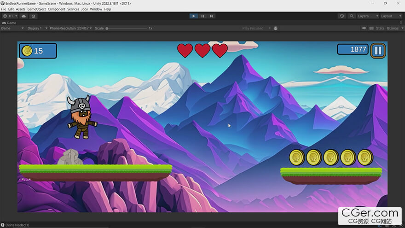This screenshot has height=228, width=405.
Task: Open the PhoneResolution aspect dropdown
Action: tap(70, 28)
